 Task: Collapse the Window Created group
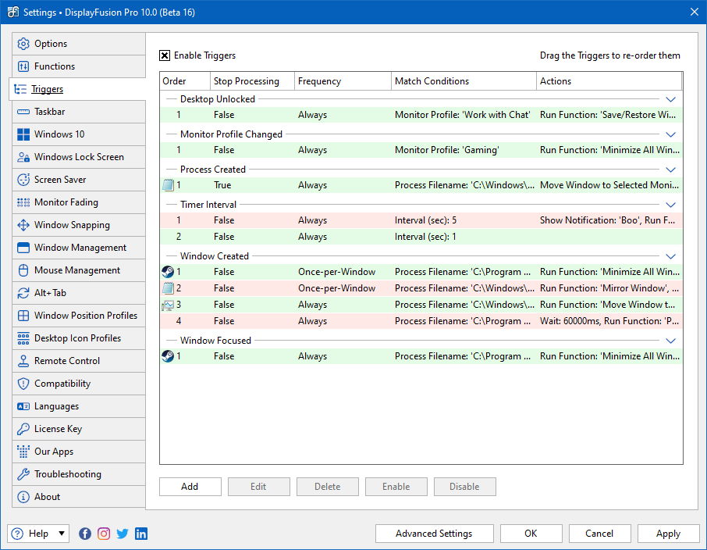tap(670, 256)
